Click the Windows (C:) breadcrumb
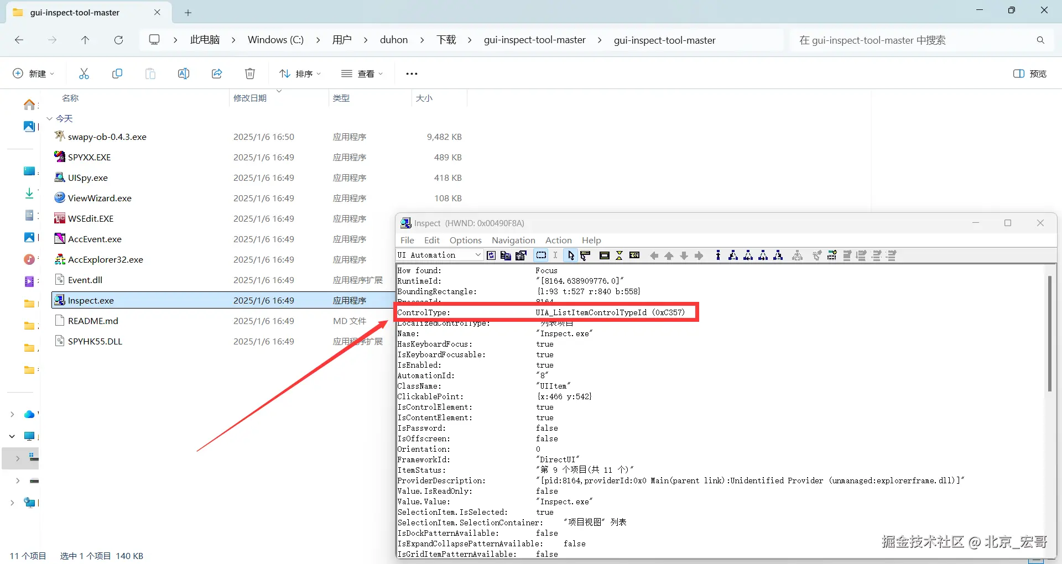Image resolution: width=1062 pixels, height=564 pixels. 275,40
